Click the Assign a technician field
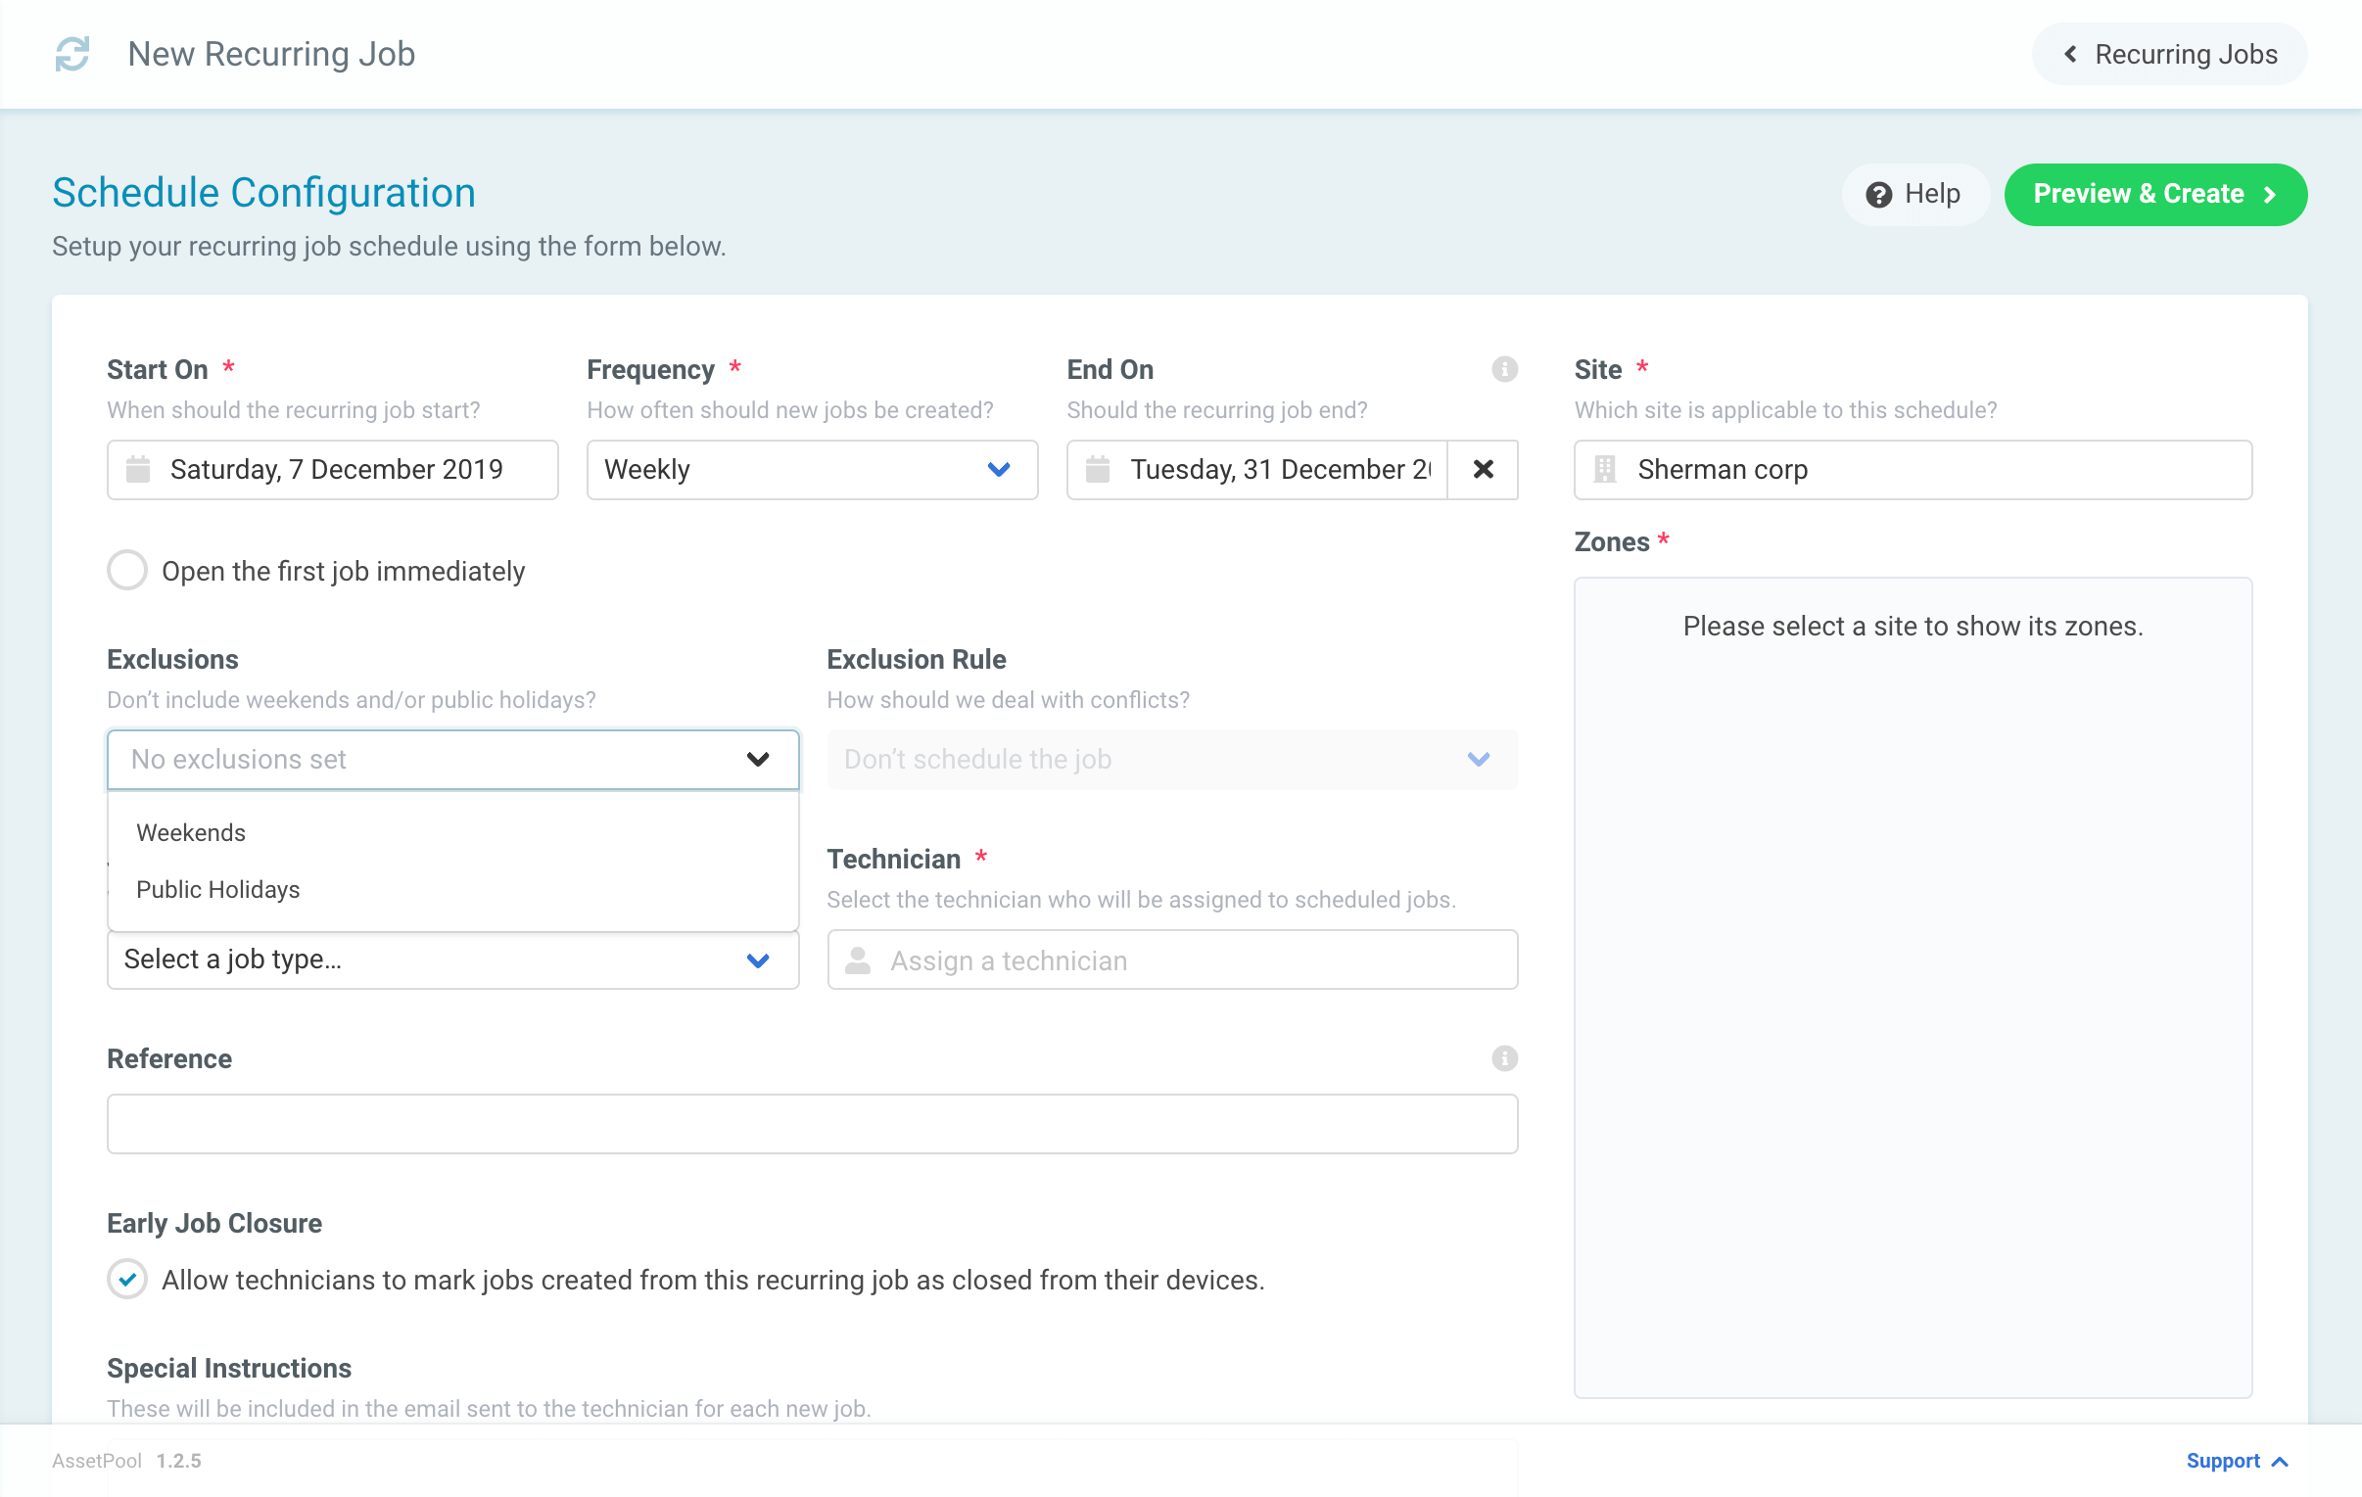This screenshot has height=1497, width=2362. coord(1172,959)
